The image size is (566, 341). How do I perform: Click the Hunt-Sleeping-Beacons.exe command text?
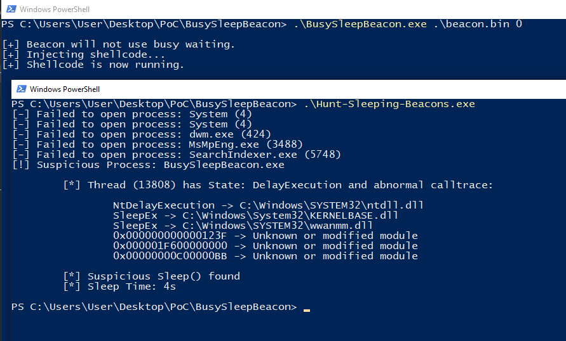click(389, 104)
